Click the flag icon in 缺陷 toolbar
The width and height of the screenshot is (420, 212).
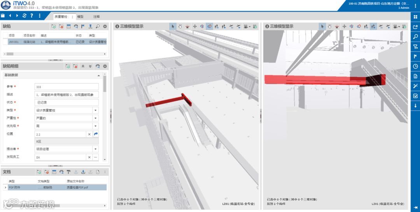pyautogui.click(x=83, y=26)
